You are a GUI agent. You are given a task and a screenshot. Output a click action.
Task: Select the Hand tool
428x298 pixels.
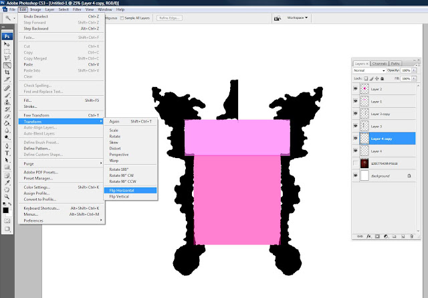(7, 190)
